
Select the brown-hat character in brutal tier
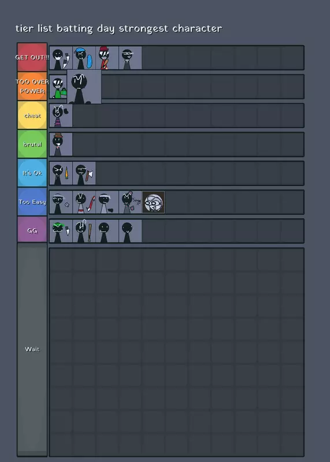(61, 144)
